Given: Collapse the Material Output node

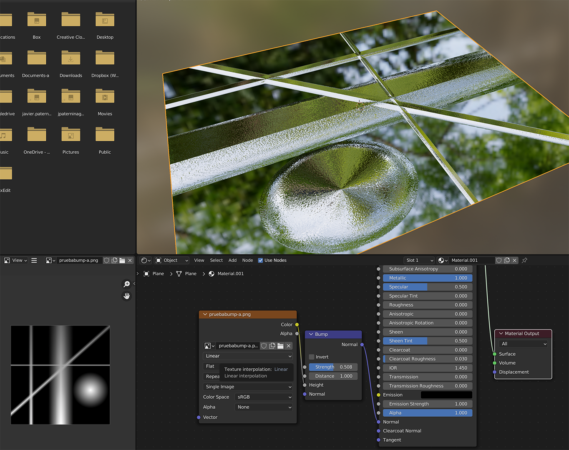Looking at the screenshot, I should pos(501,333).
